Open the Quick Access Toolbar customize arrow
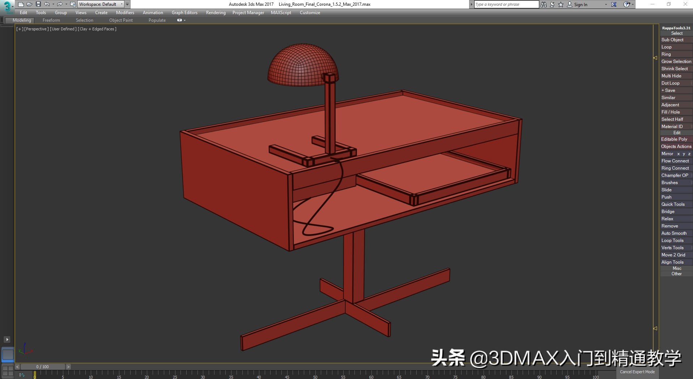 (127, 4)
